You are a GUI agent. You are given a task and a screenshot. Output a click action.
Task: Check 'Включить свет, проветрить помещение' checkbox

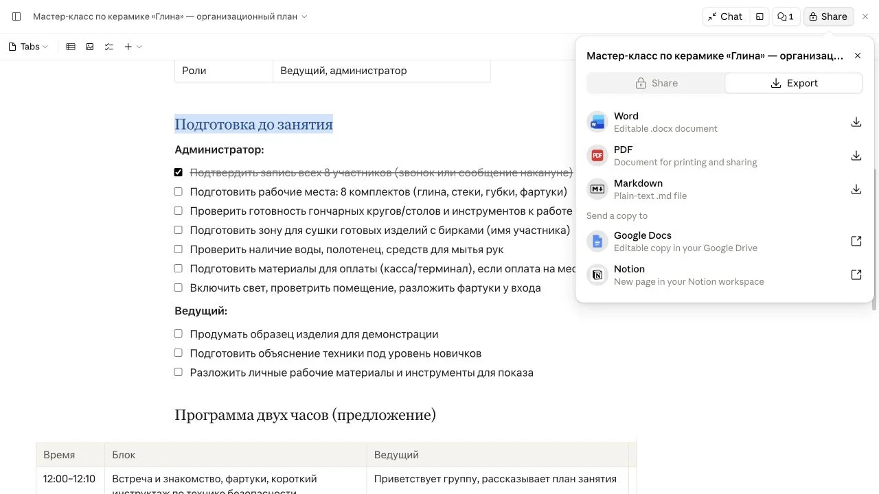tap(179, 287)
